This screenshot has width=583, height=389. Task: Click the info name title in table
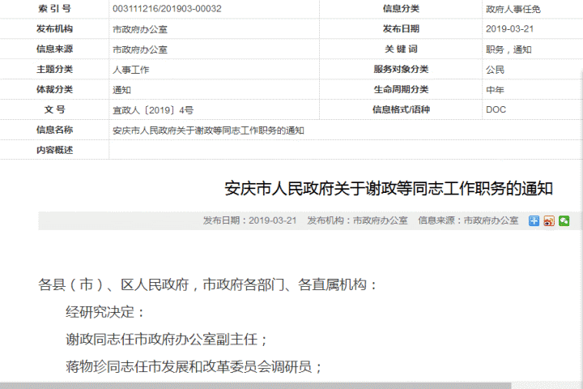(x=208, y=130)
